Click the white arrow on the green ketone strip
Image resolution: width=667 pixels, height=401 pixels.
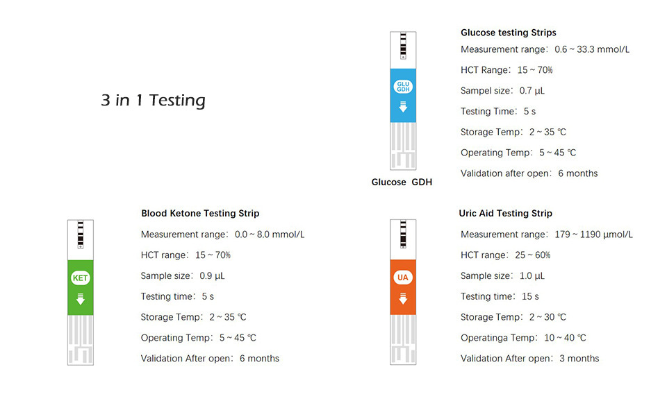click(81, 299)
